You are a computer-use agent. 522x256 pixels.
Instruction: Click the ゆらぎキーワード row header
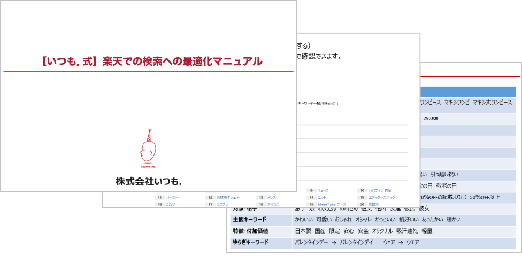[251, 242]
